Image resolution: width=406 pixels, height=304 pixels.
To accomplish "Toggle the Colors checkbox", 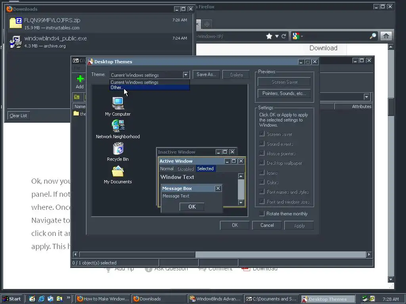I will pos(262,182).
